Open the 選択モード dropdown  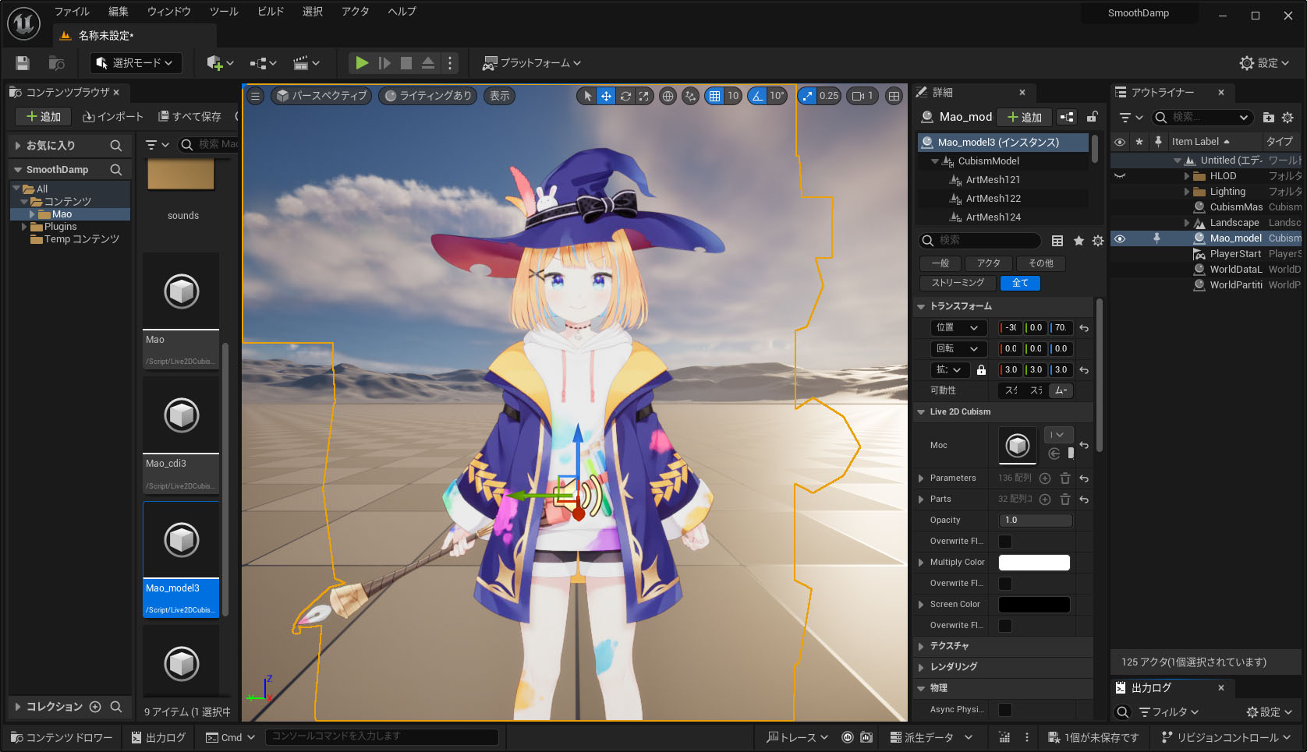(x=136, y=63)
